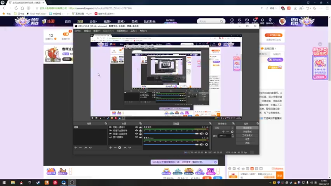The height and width of the screenshot is (186, 331).
Task: Click the 退出 button in OBS controls
Action: [x=247, y=143]
